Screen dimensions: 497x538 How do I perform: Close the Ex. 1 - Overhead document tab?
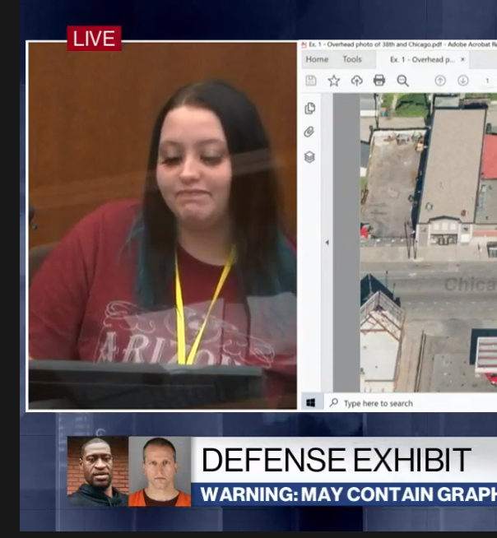[462, 59]
